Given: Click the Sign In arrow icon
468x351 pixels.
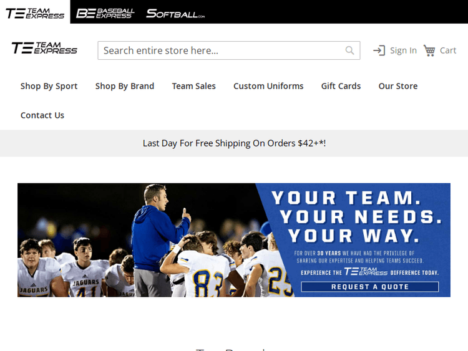Looking at the screenshot, I should pos(379,50).
